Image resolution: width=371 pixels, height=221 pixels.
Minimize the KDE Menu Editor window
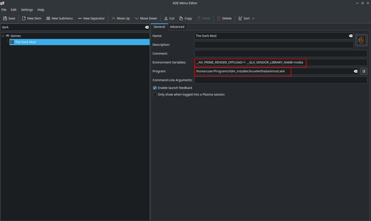click(x=357, y=3)
